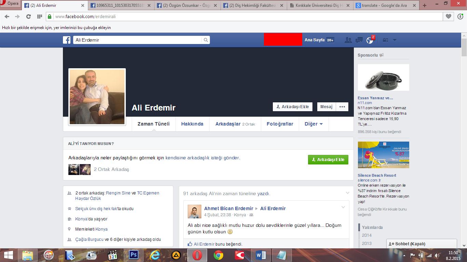Click kendisine arkadaşlık isteği gönder link

pos(202,158)
